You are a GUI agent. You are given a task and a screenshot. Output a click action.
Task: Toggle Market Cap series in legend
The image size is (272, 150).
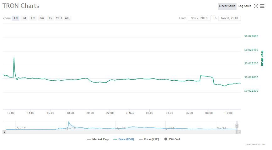(x=98, y=139)
